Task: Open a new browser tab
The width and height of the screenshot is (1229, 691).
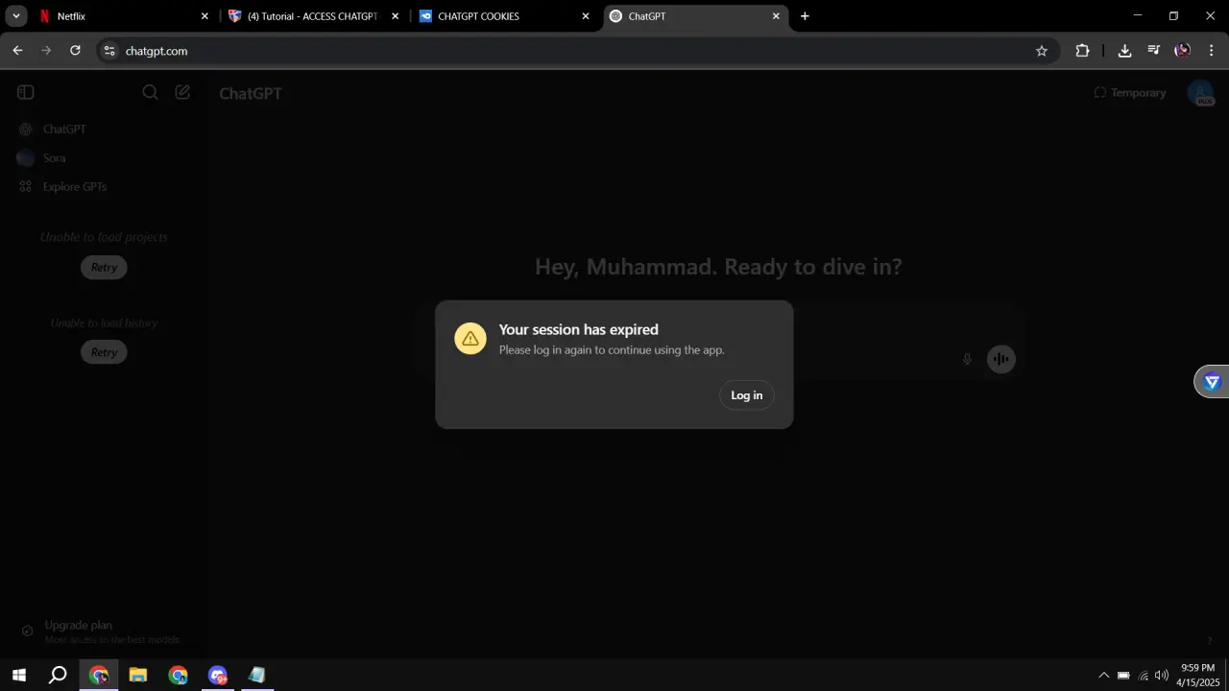Action: pyautogui.click(x=805, y=16)
